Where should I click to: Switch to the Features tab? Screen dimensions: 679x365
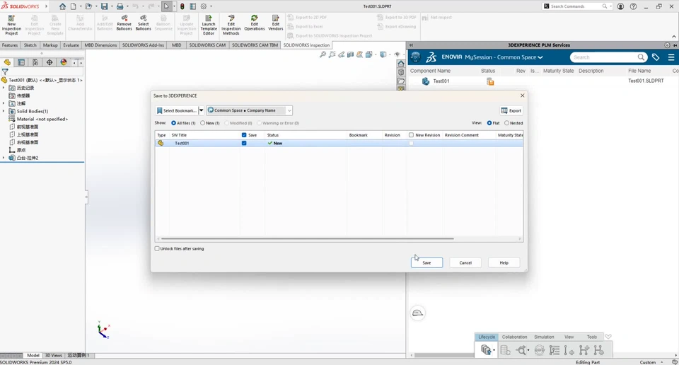point(10,45)
